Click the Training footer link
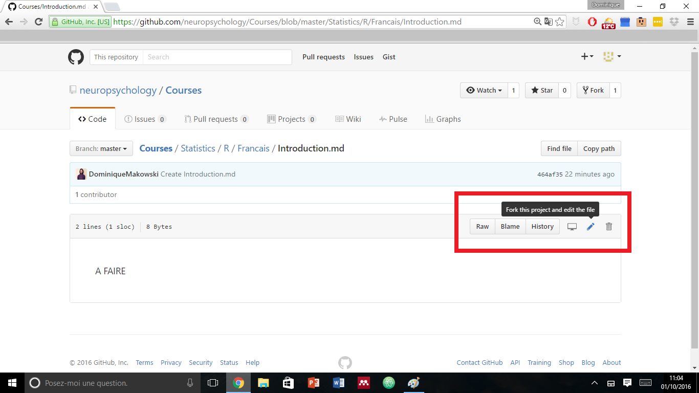The image size is (699, 393). coord(539,362)
